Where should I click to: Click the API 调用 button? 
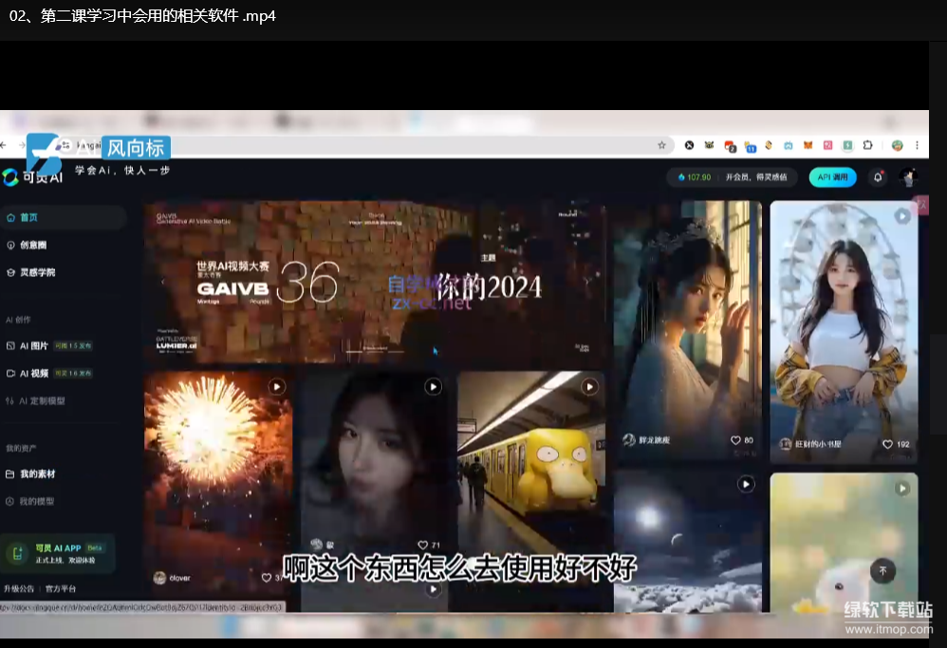click(832, 177)
